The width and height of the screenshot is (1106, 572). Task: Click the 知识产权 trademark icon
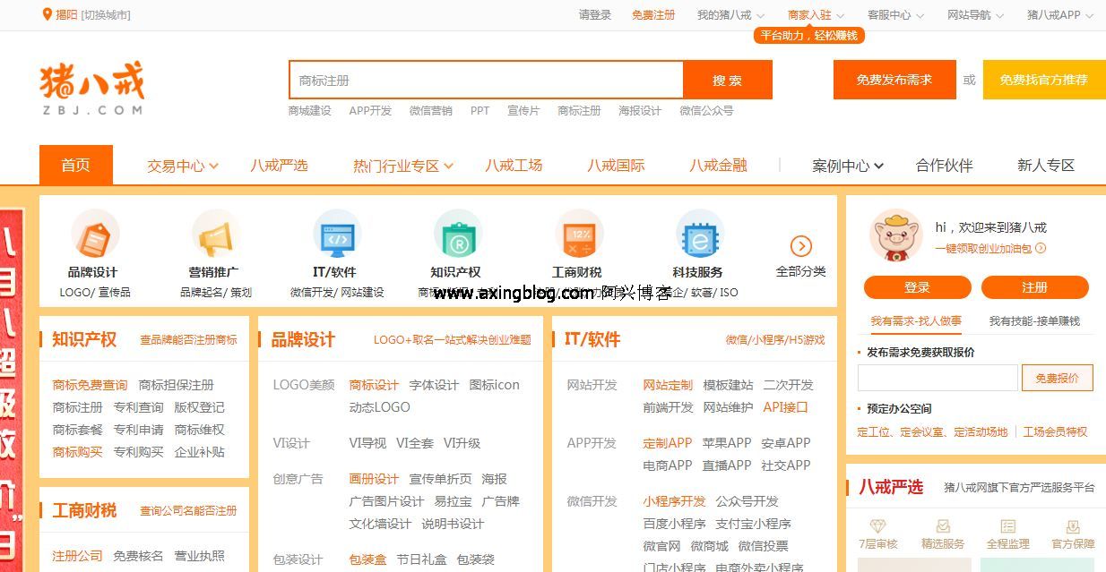click(x=457, y=235)
